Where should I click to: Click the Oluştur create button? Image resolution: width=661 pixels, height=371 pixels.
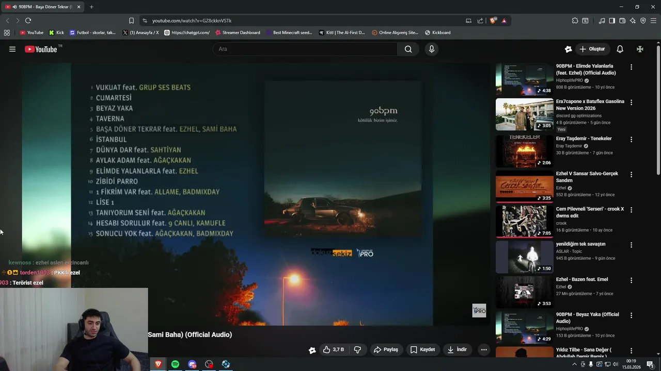[x=592, y=49]
